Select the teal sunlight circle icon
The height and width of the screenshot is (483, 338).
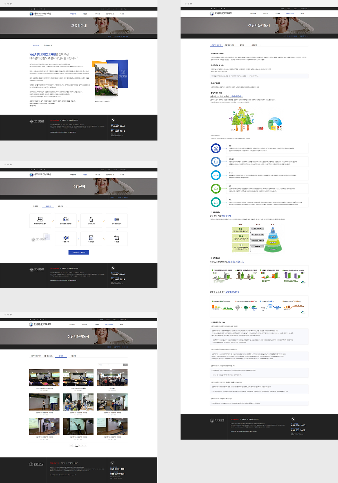pos(216,202)
